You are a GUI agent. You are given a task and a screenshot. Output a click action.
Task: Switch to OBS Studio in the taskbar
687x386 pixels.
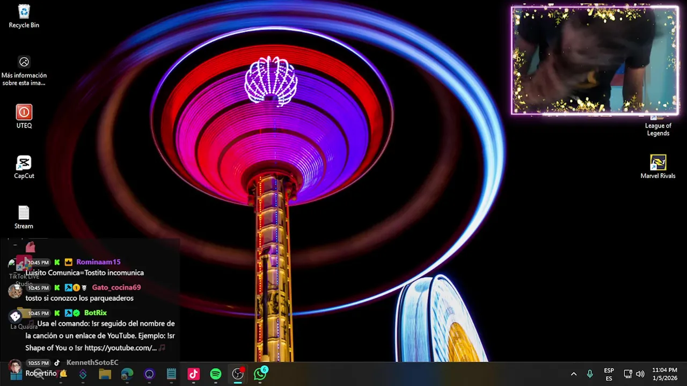pyautogui.click(x=238, y=374)
